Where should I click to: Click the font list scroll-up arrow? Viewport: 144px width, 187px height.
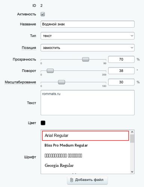click(132, 132)
